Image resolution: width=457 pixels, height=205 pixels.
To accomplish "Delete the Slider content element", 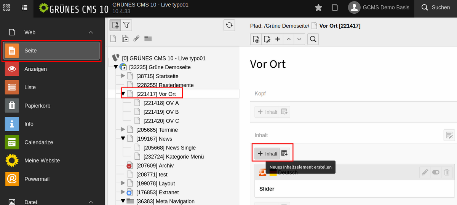I will point(447,172).
